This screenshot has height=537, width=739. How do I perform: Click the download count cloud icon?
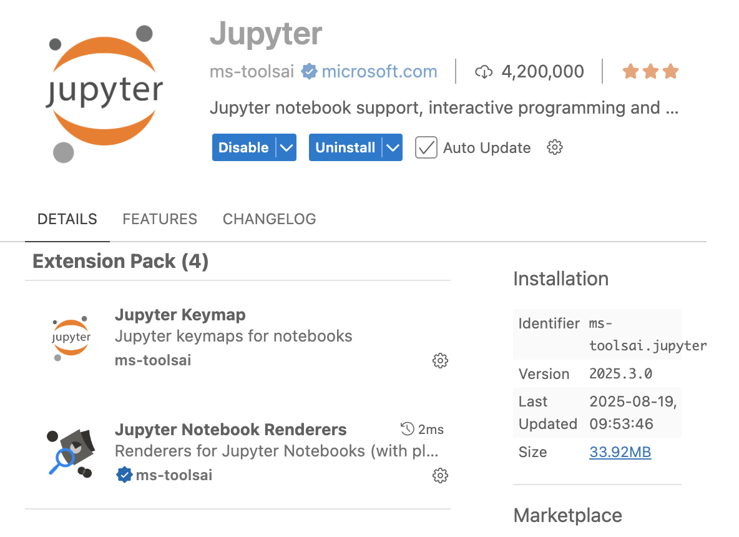pos(484,72)
